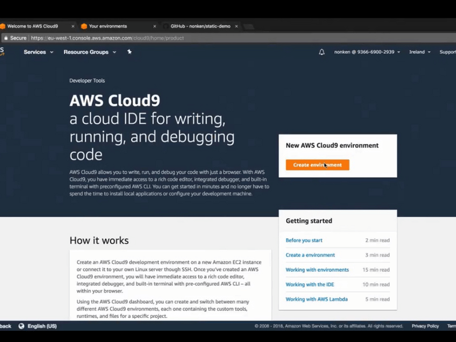Viewport: 456px width, 342px height.
Task: Click the pin shortcut icon in navbar
Action: tap(129, 52)
